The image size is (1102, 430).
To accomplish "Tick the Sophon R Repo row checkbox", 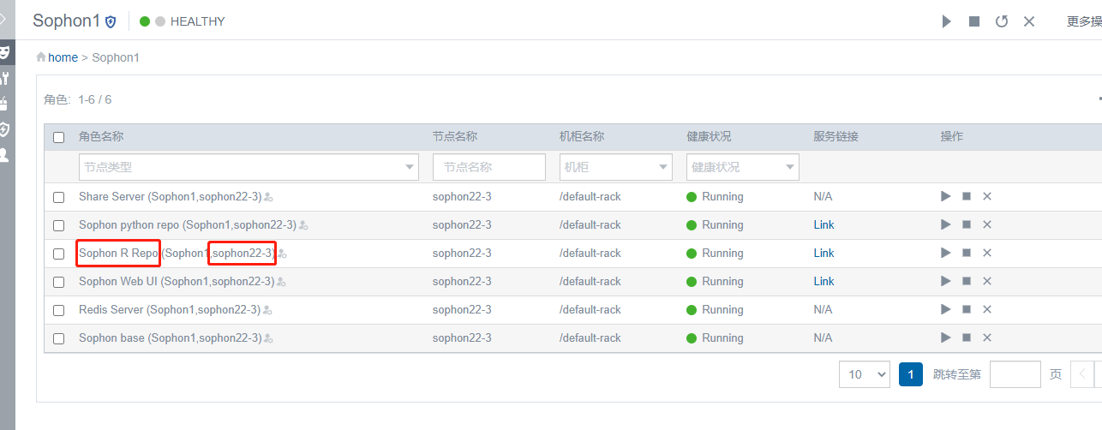I will point(58,254).
